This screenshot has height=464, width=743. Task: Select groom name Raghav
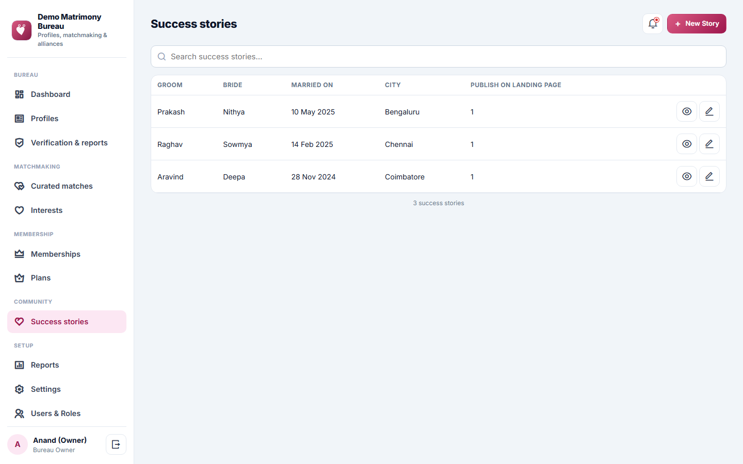click(x=170, y=144)
